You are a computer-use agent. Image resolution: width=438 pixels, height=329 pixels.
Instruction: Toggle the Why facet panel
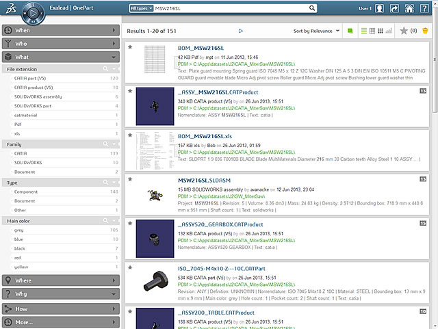pos(61,294)
